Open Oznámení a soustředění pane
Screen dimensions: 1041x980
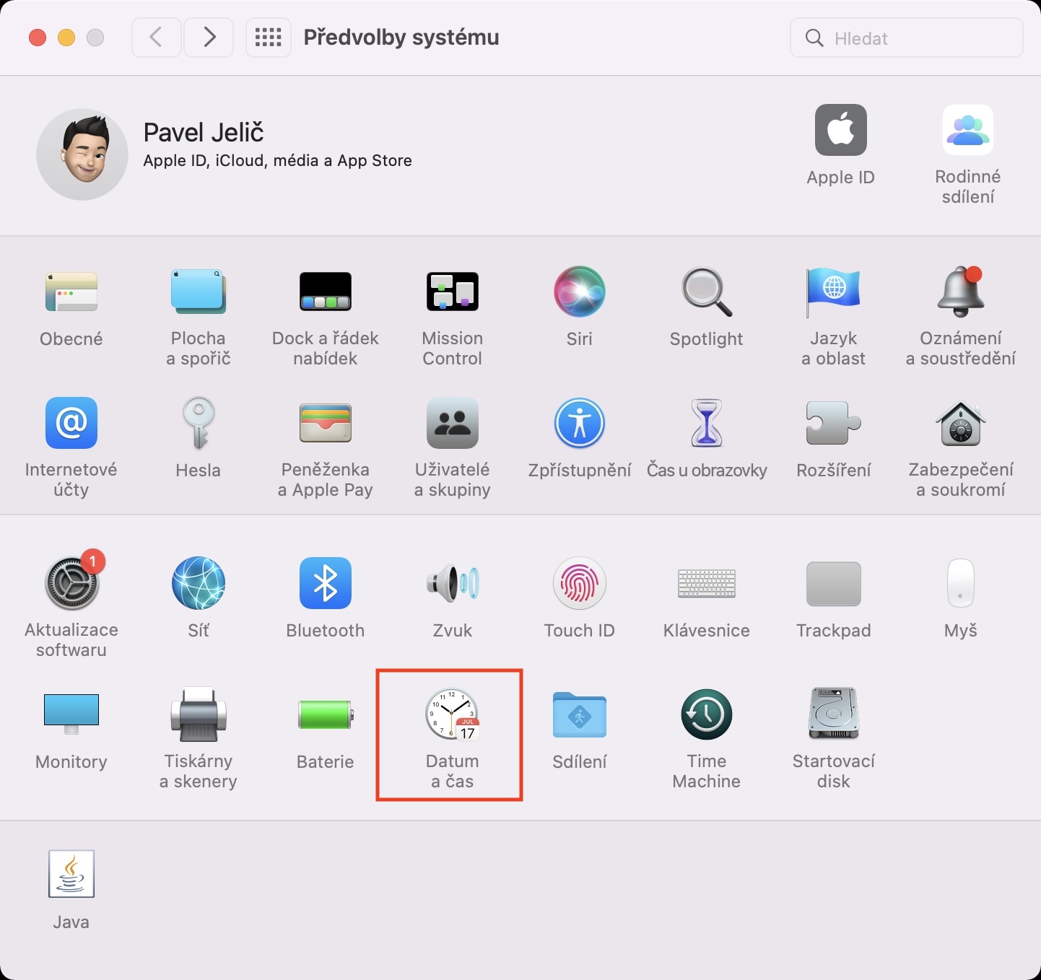point(961,292)
